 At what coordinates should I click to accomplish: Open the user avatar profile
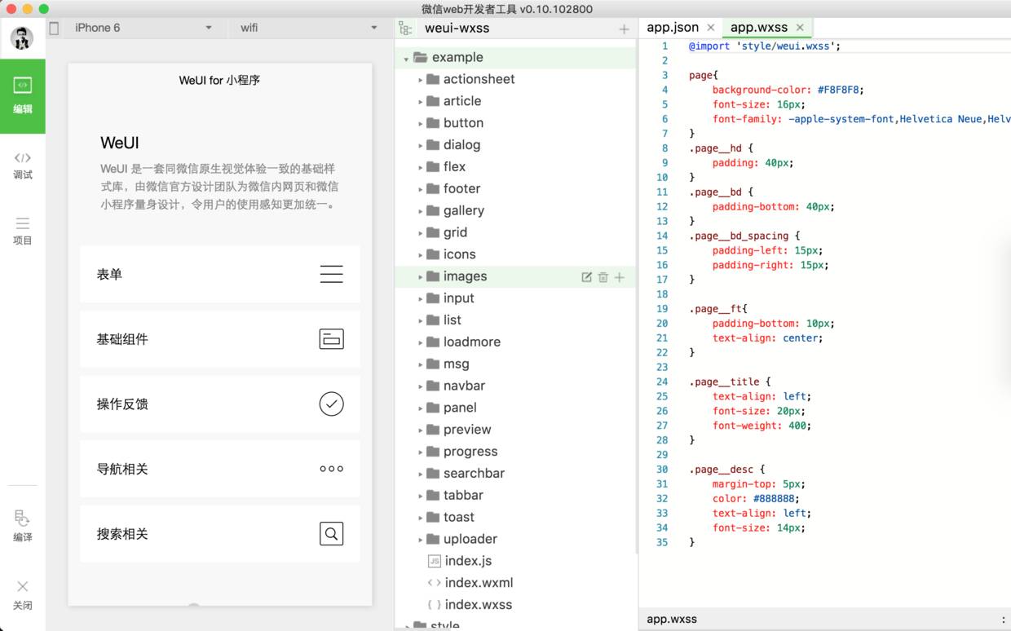coord(22,38)
